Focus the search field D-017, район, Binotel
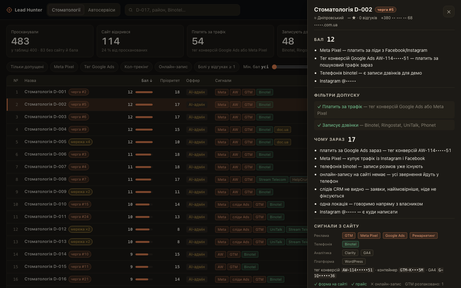461x288 pixels. point(182,10)
